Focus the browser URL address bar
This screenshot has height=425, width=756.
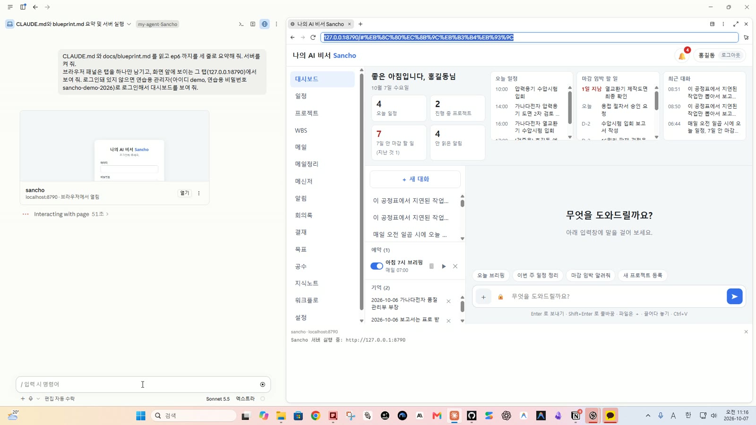click(529, 37)
